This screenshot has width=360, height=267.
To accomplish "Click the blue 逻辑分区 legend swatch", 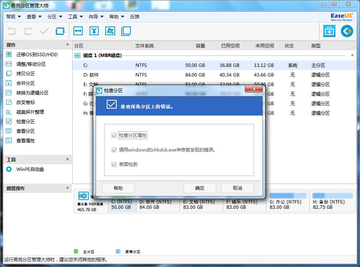I will coord(118,251).
